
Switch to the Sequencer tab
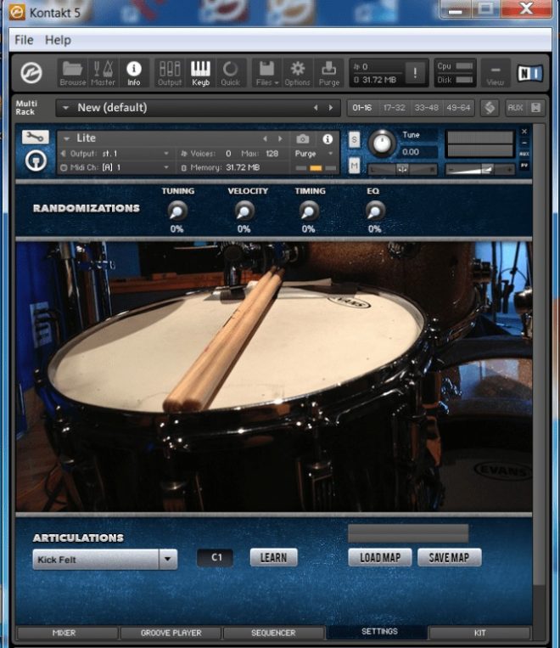(x=273, y=633)
